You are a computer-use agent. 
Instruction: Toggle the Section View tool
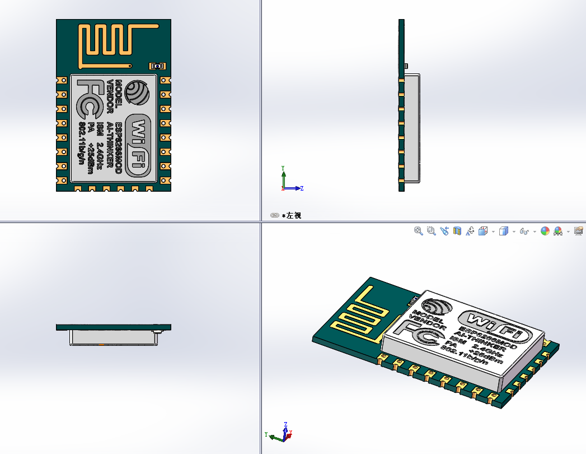click(x=456, y=231)
